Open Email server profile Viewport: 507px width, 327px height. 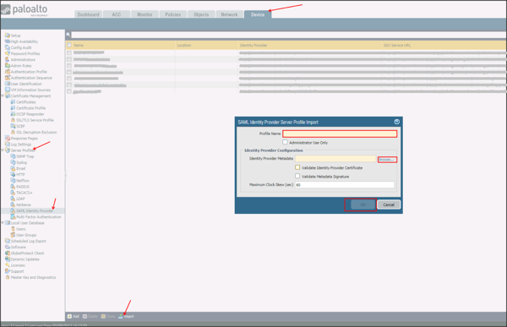tap(20, 168)
